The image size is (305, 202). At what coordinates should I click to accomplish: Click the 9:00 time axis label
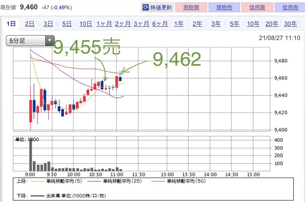click(x=30, y=174)
